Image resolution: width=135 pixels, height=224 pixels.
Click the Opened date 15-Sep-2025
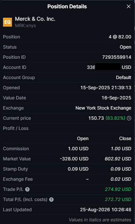tap(95, 88)
